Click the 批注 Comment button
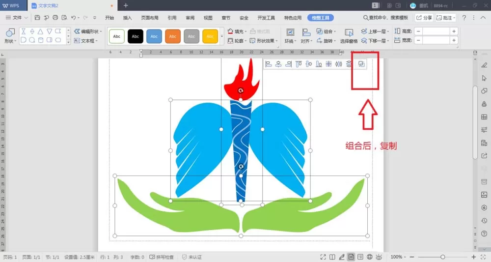491x262 pixels. (x=446, y=18)
